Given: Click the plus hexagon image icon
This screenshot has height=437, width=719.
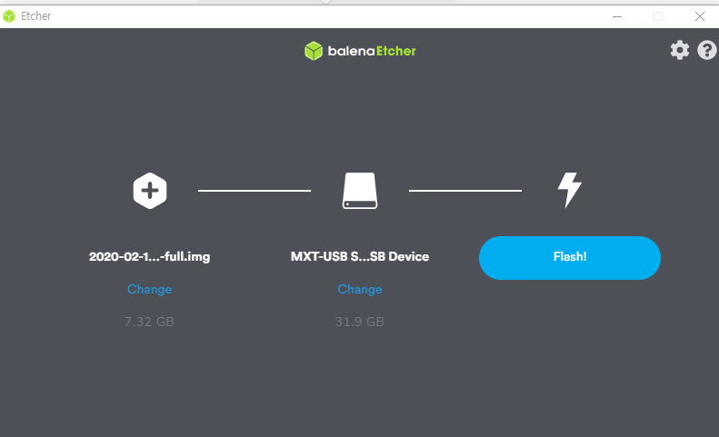Looking at the screenshot, I should [x=150, y=190].
